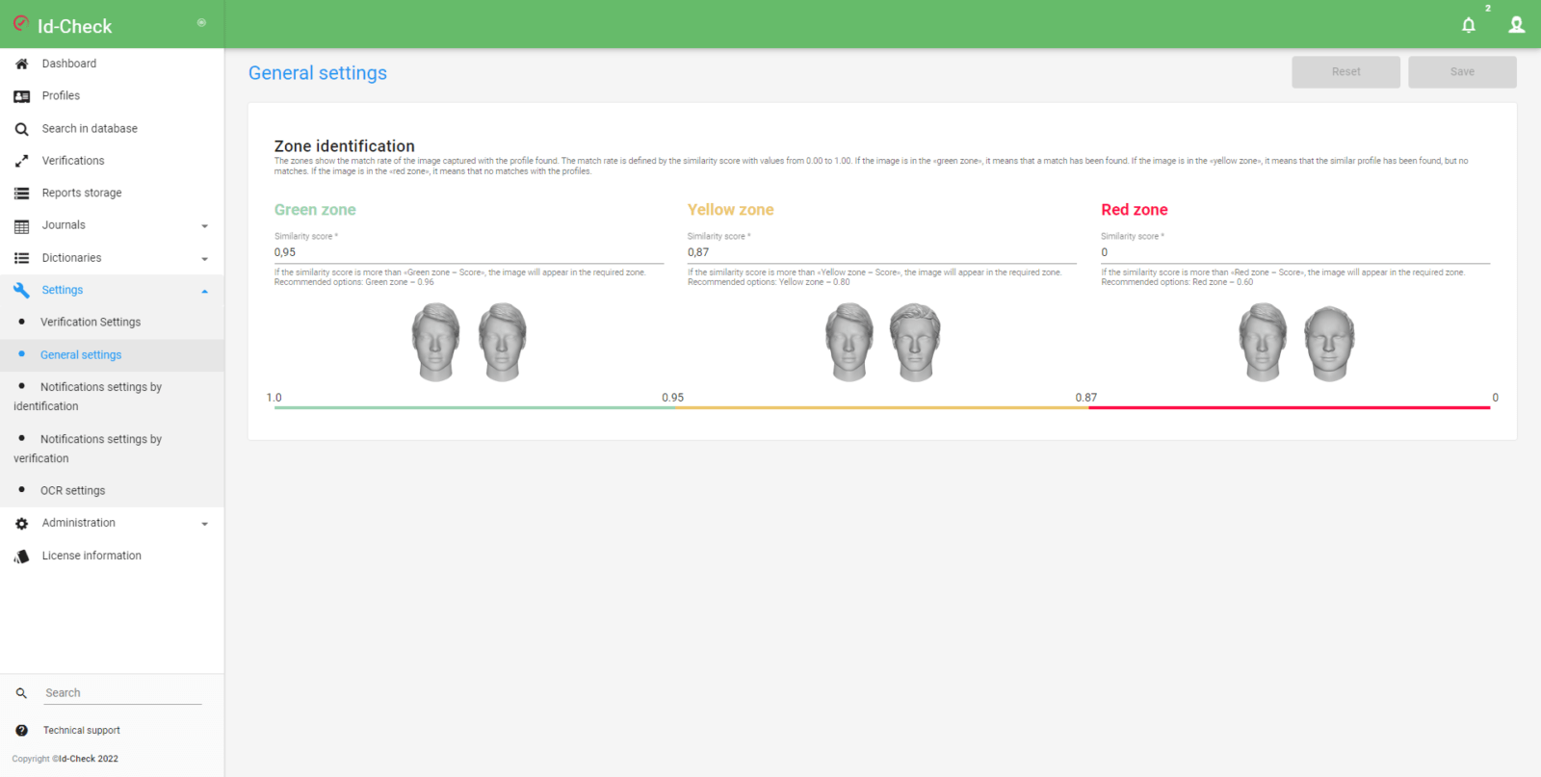Open the user account icon

(1516, 25)
